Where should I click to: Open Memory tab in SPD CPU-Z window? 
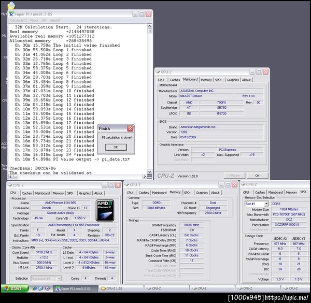pyautogui.click(x=291, y=193)
